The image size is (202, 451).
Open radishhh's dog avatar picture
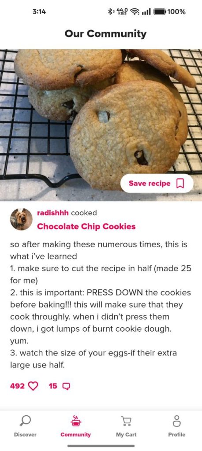click(x=21, y=219)
